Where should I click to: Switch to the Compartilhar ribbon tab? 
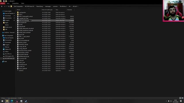15,3
